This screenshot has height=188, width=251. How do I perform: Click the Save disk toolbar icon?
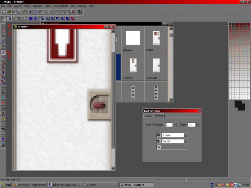coord(14,12)
